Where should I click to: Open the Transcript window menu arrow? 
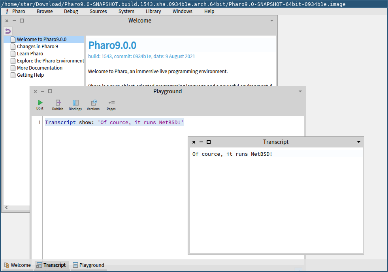coord(358,142)
